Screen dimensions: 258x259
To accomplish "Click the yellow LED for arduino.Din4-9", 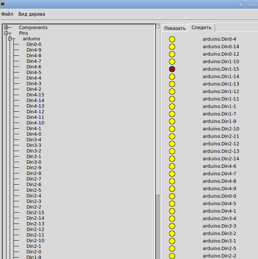I will 172,189.
